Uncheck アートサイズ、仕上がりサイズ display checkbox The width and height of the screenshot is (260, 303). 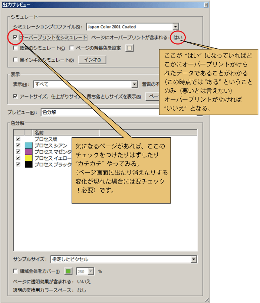tap(15, 97)
